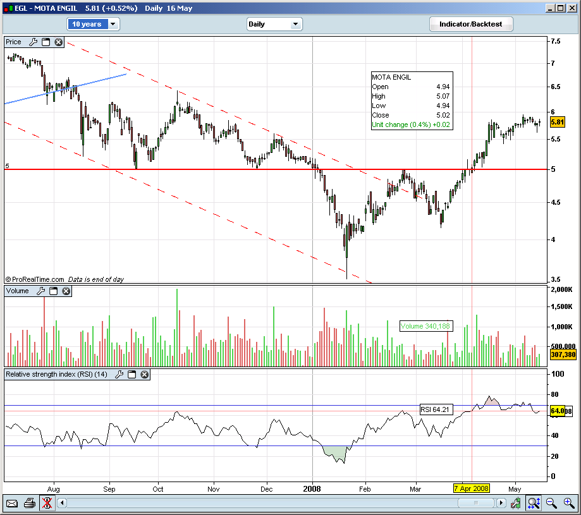Close the RSI indicator panel
The height and width of the screenshot is (515, 581).
tap(145, 374)
